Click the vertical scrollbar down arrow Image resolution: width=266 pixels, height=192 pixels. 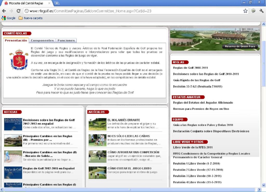264,185
